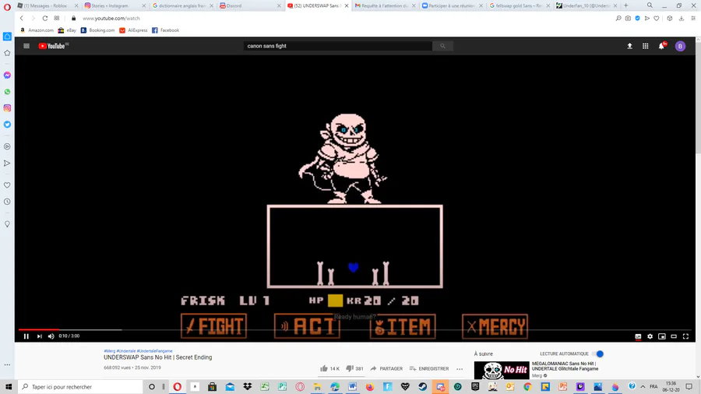Like the video (14 K)
Screen dimensions: 701x394
[329, 368]
